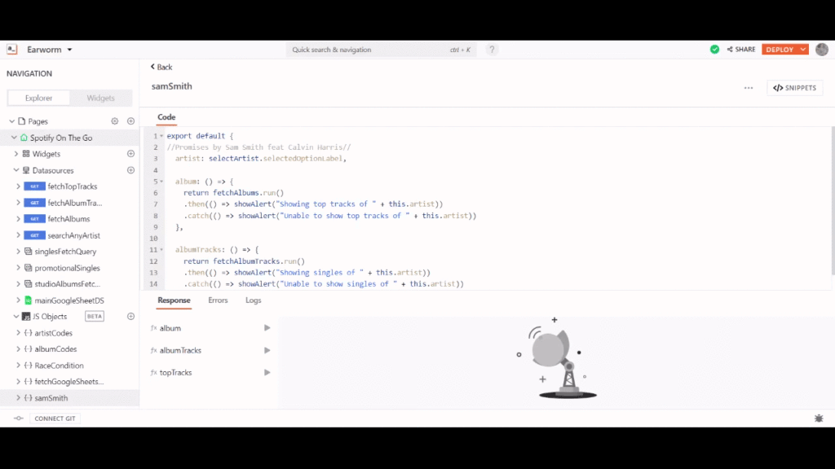Switch to the Errors tab
This screenshot has height=469, width=835.
pyautogui.click(x=218, y=300)
